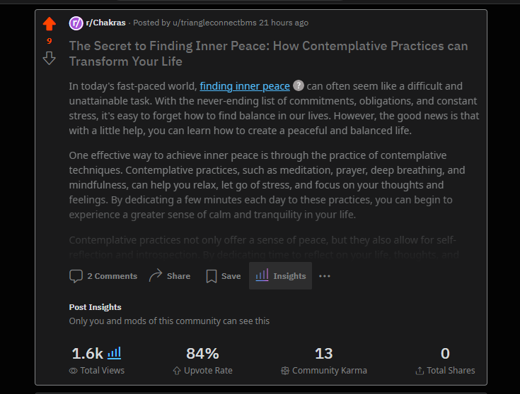Click the help icon beside finding inner peace
Screen dimensions: 520x394
299,86
